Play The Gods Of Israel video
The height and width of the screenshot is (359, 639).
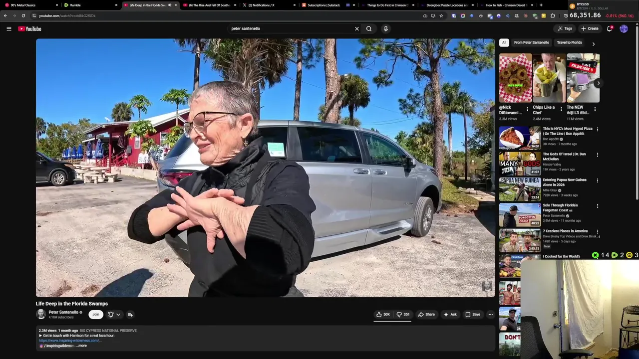tap(520, 164)
